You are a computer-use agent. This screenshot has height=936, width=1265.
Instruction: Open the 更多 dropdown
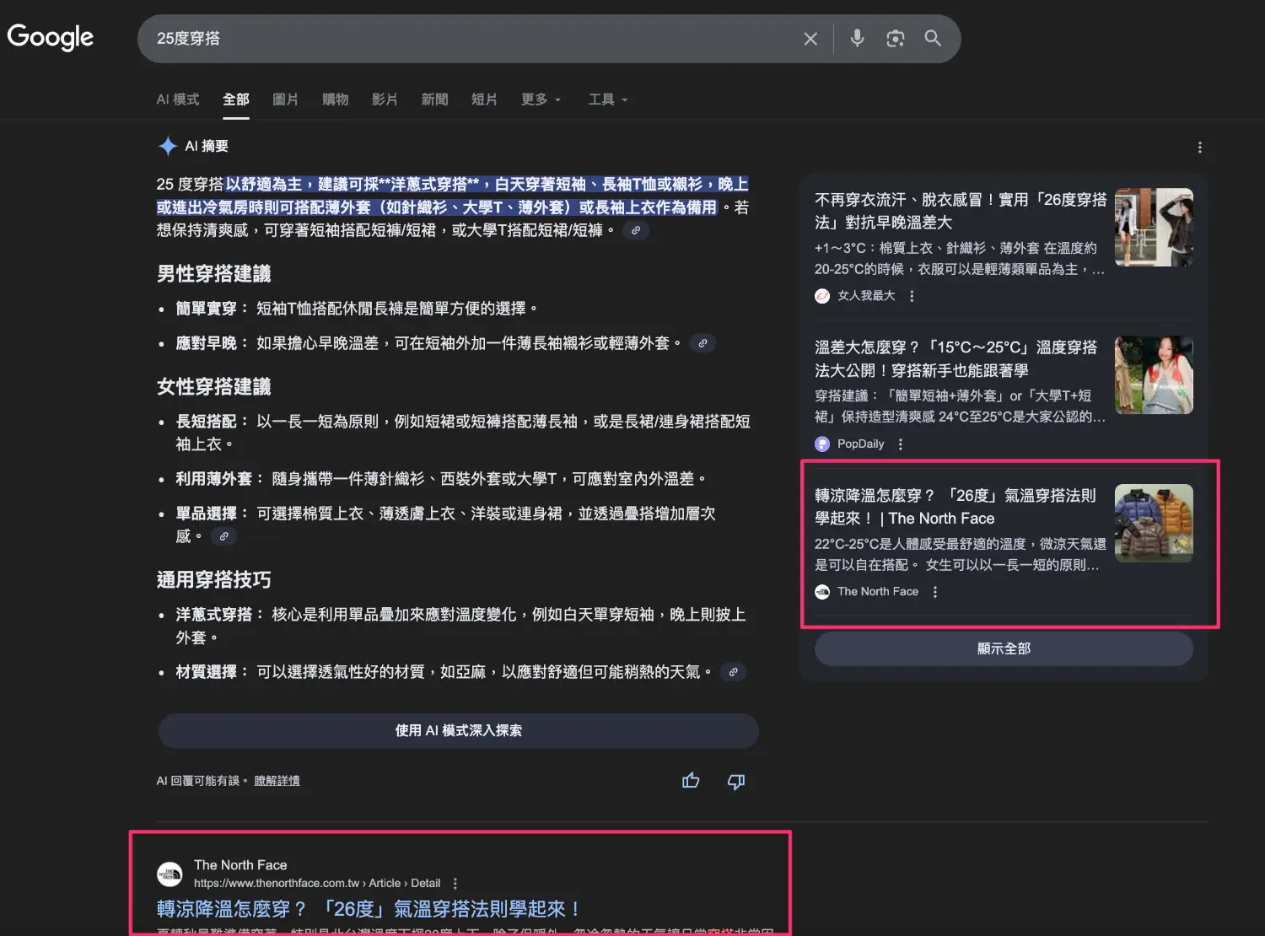(540, 100)
